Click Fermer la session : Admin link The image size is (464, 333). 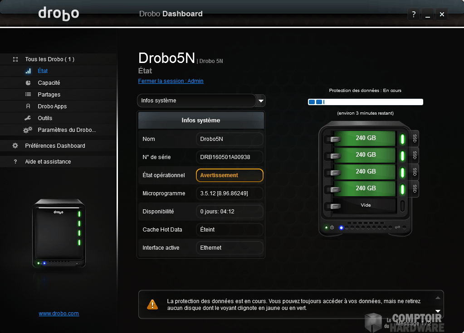point(171,81)
